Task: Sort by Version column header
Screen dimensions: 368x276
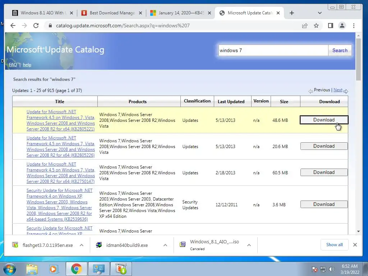Action: [261, 101]
